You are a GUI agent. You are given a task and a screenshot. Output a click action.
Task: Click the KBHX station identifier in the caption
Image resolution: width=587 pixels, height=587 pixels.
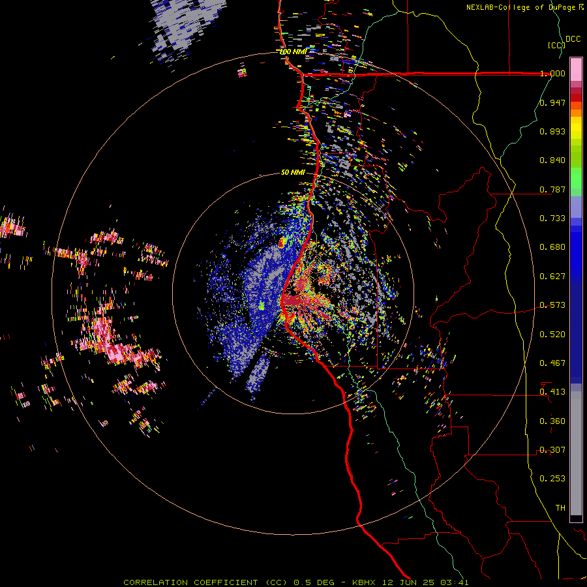point(364,582)
